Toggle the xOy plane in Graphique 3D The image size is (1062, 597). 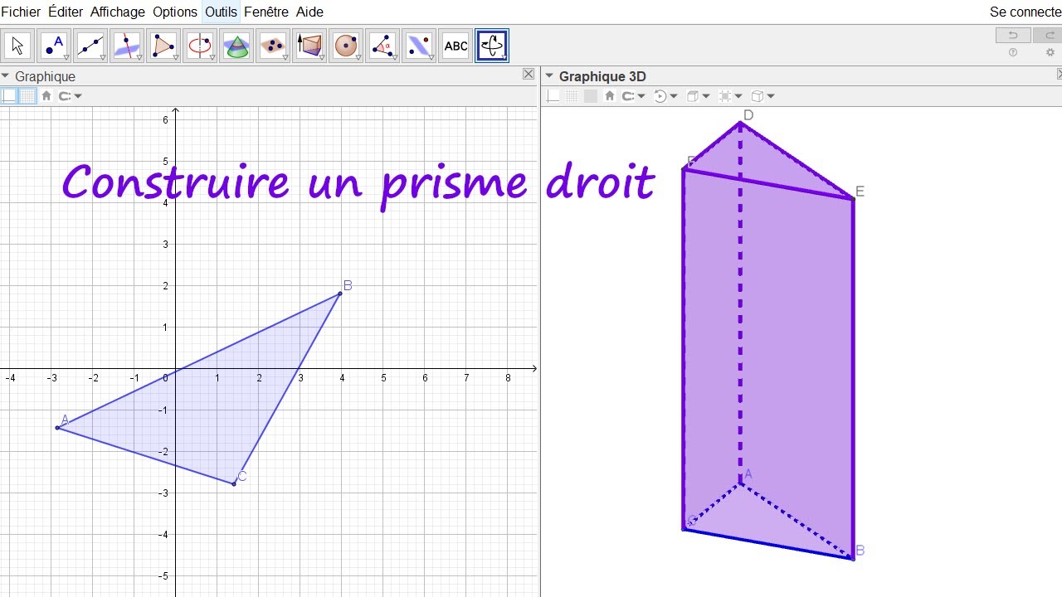[x=590, y=96]
